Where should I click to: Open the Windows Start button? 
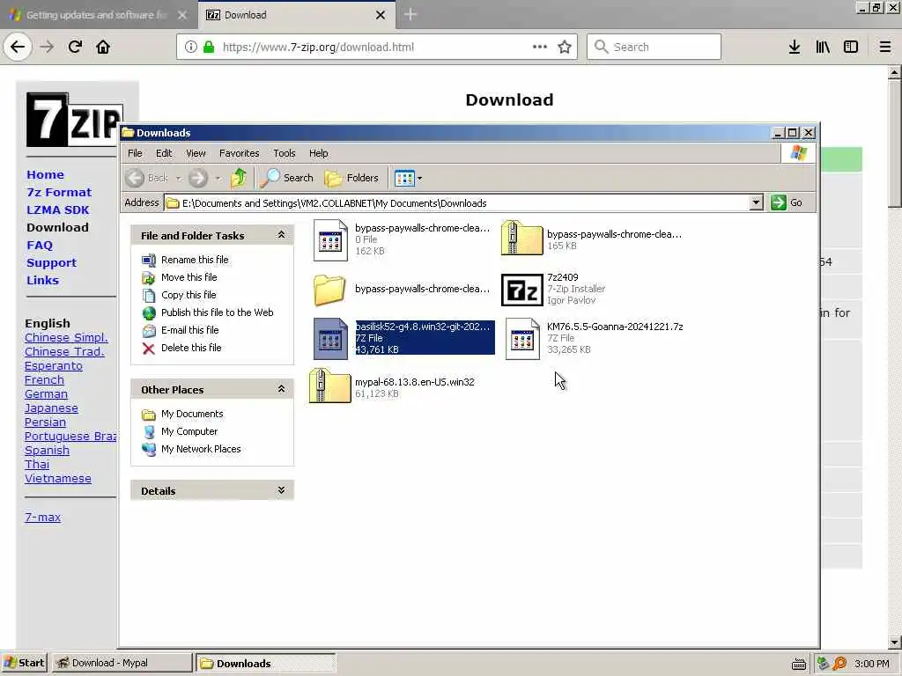pyautogui.click(x=24, y=663)
